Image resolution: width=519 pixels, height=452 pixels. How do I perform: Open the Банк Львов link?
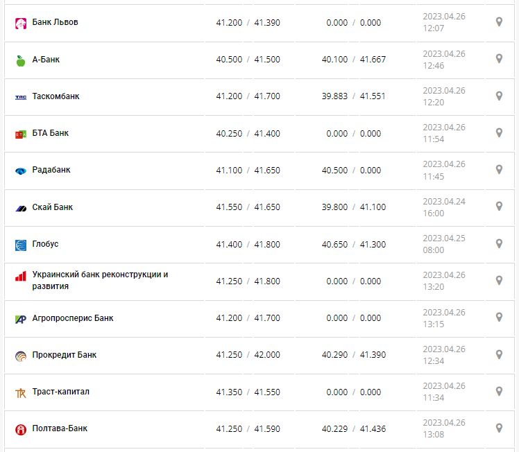55,22
